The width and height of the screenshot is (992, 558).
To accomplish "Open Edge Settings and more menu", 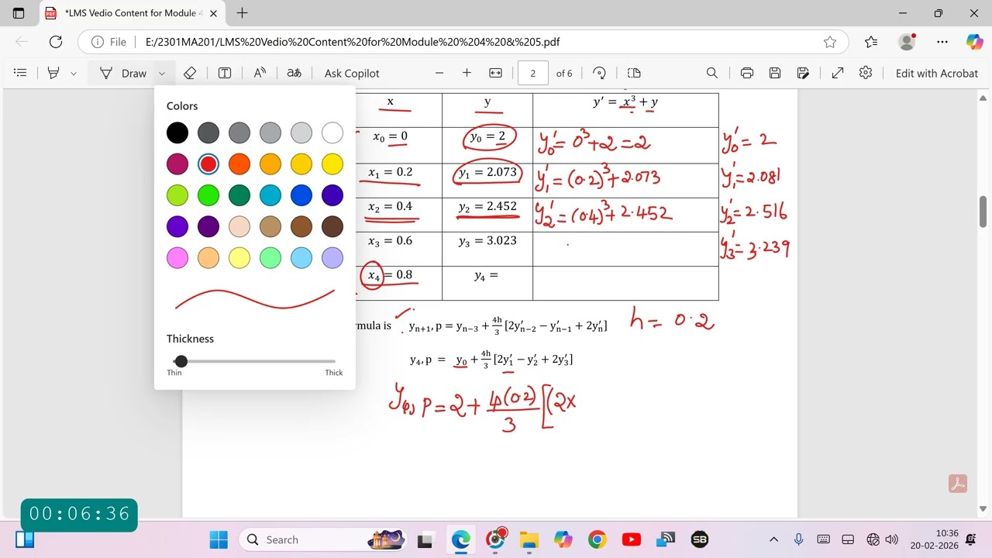I will point(942,42).
